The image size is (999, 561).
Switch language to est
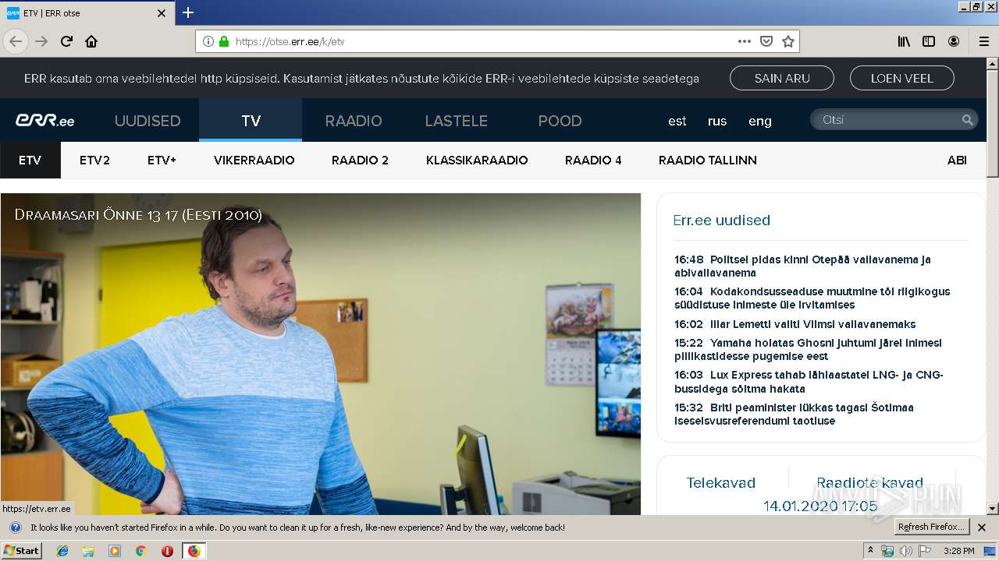[x=677, y=121]
